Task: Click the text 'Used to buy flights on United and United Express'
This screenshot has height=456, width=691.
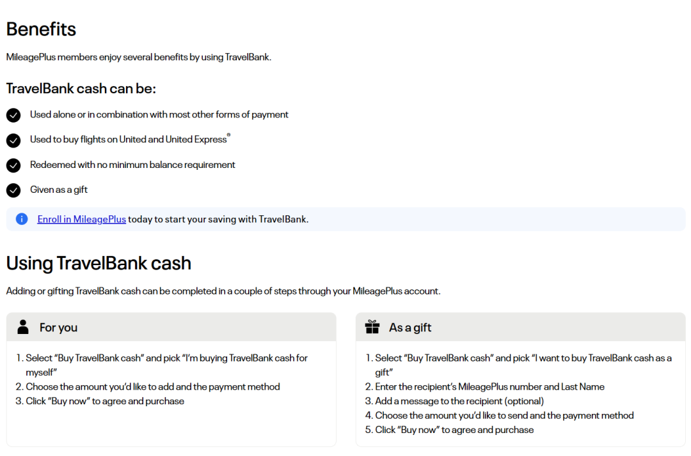Action: [130, 139]
